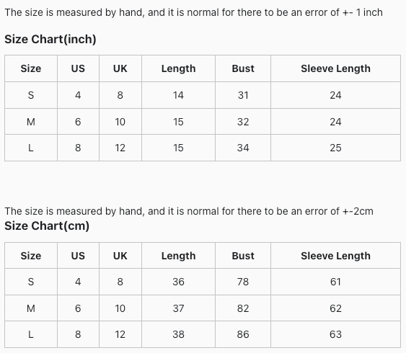This screenshot has height=353, width=406.
Task: Click the UK header in cm table
Action: (120, 256)
